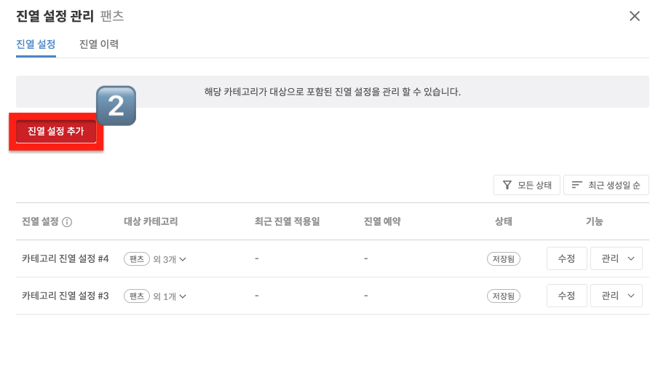Click 수정 for 카테고리 진열 설정 #3

[x=566, y=296]
